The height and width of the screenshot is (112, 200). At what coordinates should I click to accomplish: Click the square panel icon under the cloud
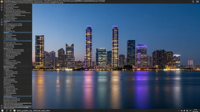[2, 22]
